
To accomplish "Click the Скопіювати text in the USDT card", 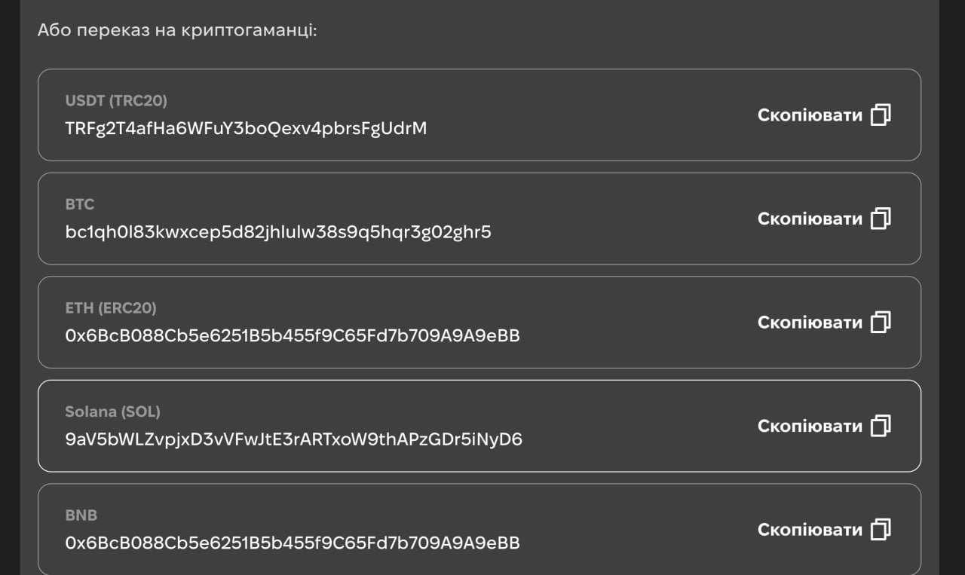I will 810,115.
